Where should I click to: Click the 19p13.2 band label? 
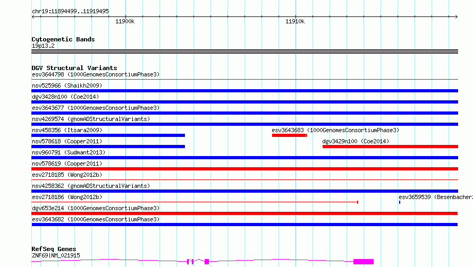[43, 46]
